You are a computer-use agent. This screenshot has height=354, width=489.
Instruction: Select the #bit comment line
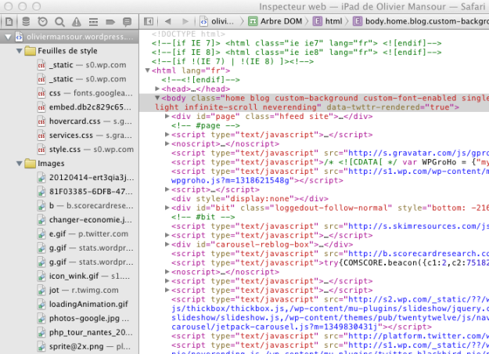pyautogui.click(x=203, y=217)
